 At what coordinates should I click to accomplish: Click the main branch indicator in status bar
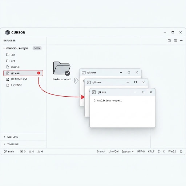tap(9, 151)
